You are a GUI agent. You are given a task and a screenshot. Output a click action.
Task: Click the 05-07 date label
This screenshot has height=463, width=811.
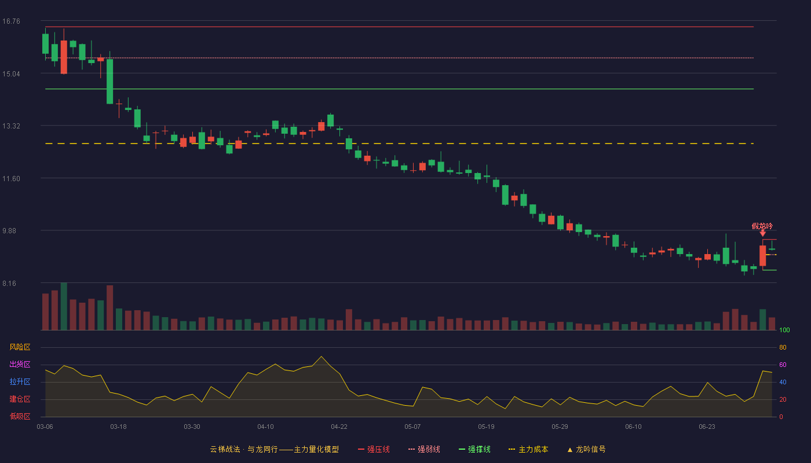click(x=412, y=427)
